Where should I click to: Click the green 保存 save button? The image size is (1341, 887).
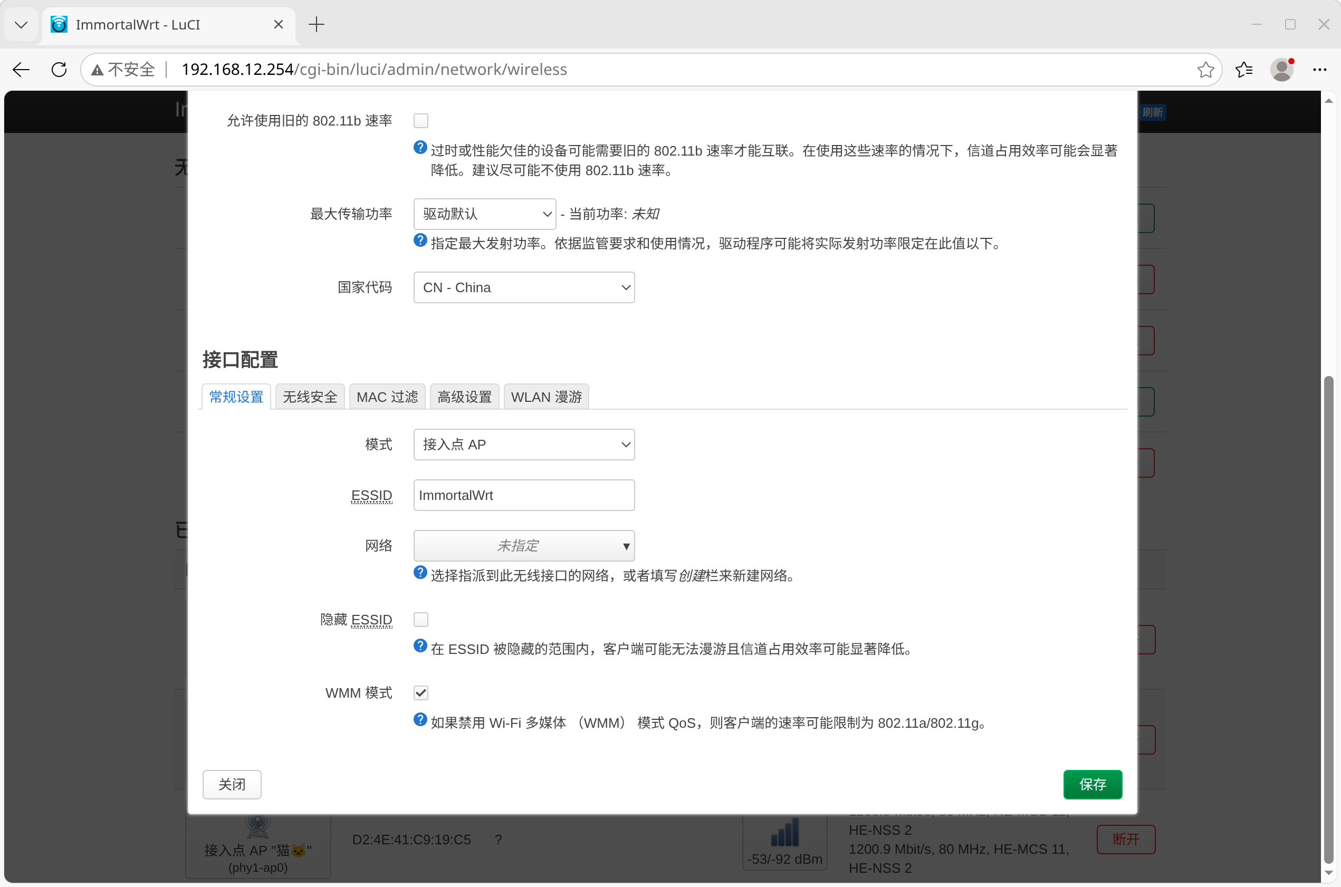[1092, 784]
